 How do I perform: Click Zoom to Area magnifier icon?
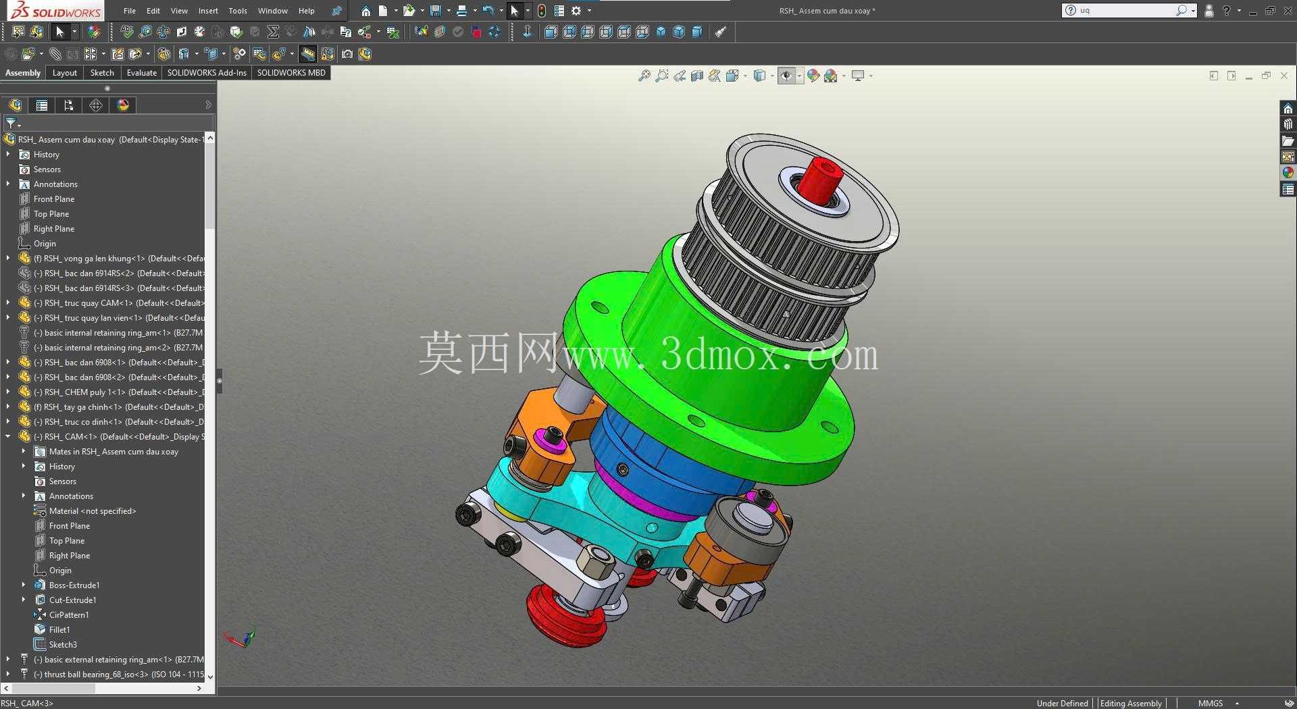(x=662, y=76)
